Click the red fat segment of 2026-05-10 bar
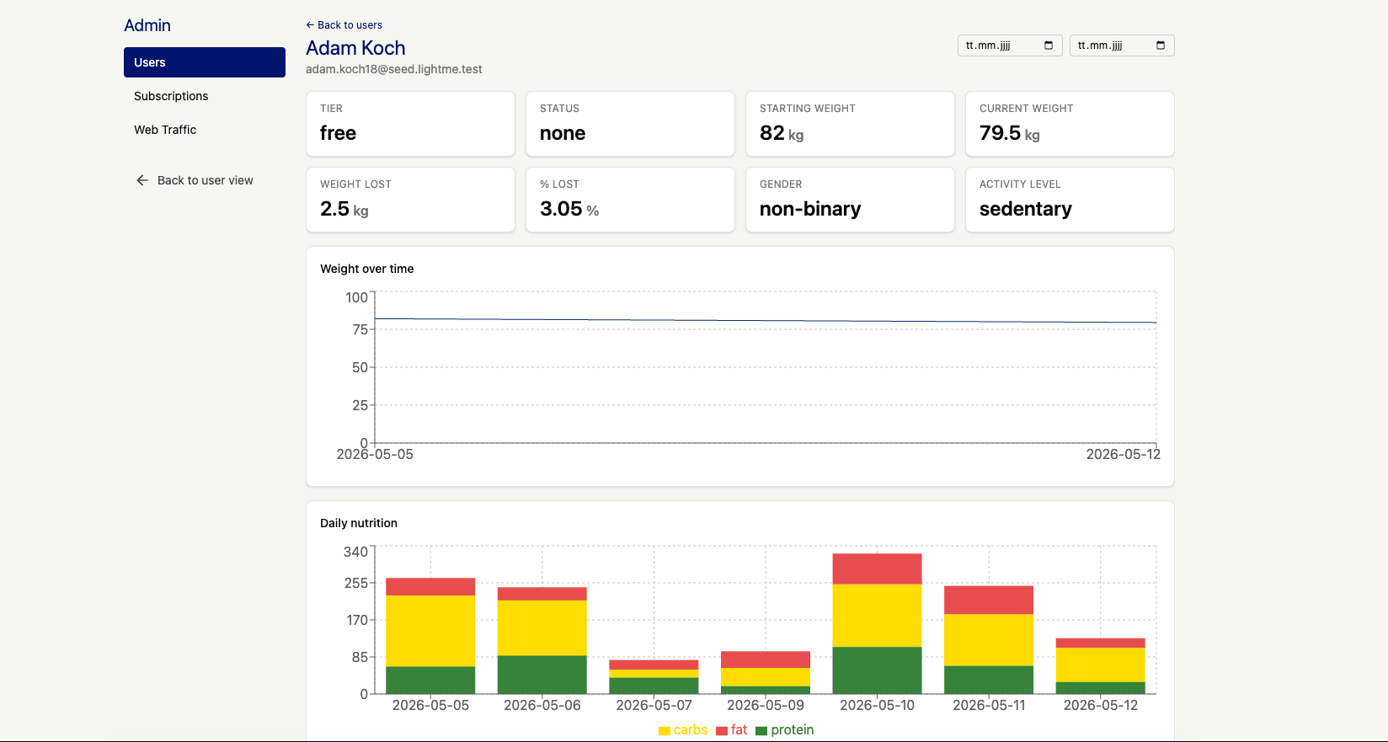This screenshot has width=1388, height=742. pyautogui.click(x=877, y=569)
